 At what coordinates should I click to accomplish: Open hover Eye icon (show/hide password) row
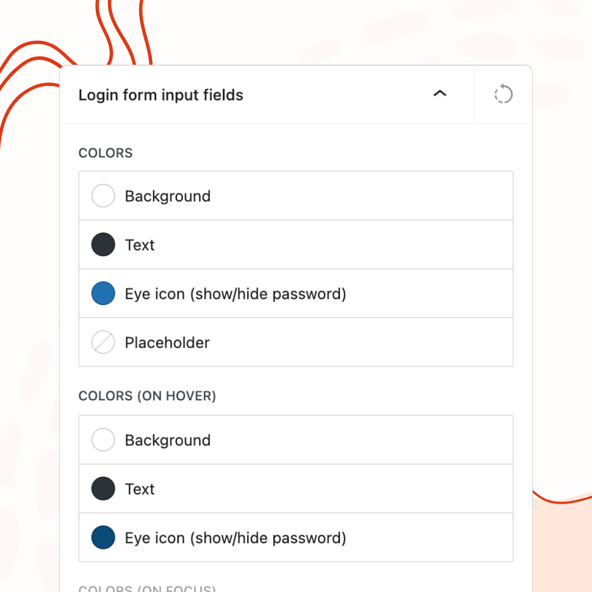[236, 538]
